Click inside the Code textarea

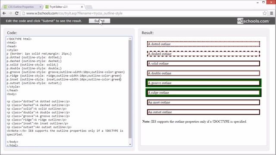pyautogui.click(x=67, y=91)
